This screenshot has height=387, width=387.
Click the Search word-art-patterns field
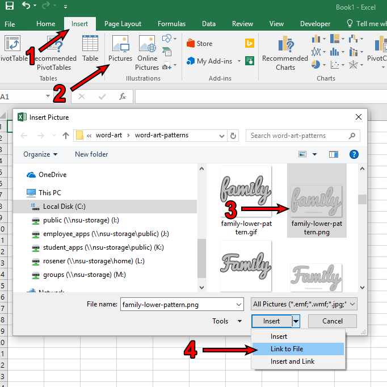(303, 136)
